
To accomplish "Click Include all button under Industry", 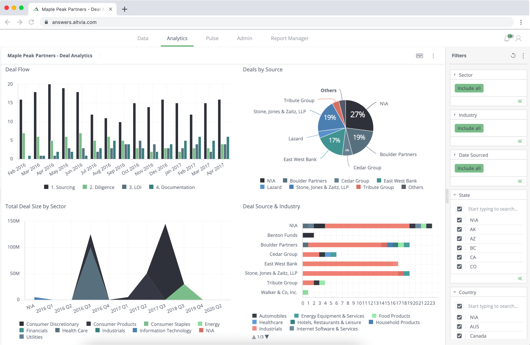I will [469, 128].
